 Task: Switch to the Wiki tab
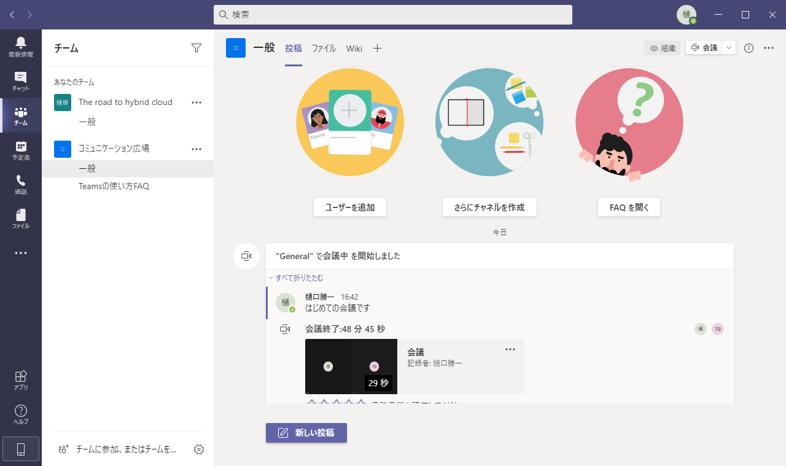354,48
